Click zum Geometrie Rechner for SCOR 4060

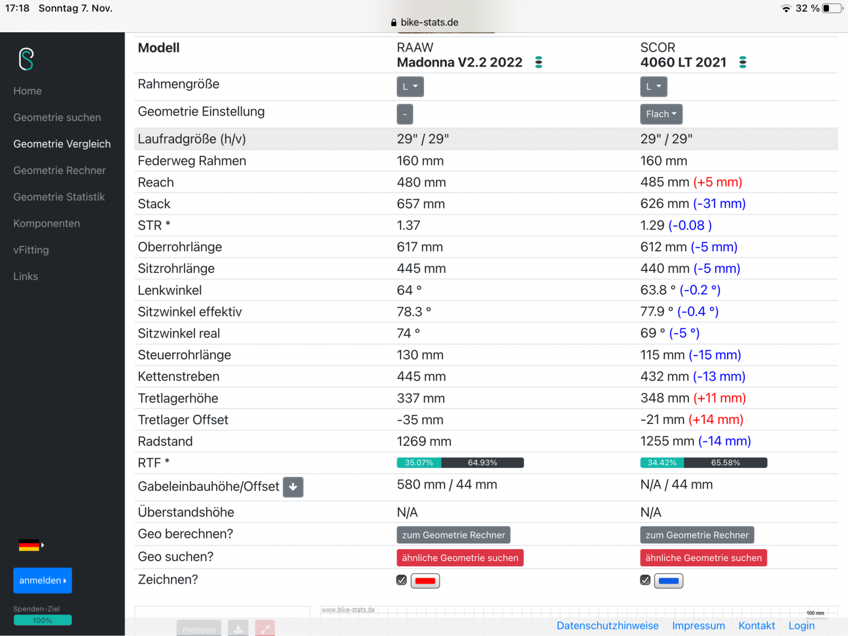click(696, 535)
